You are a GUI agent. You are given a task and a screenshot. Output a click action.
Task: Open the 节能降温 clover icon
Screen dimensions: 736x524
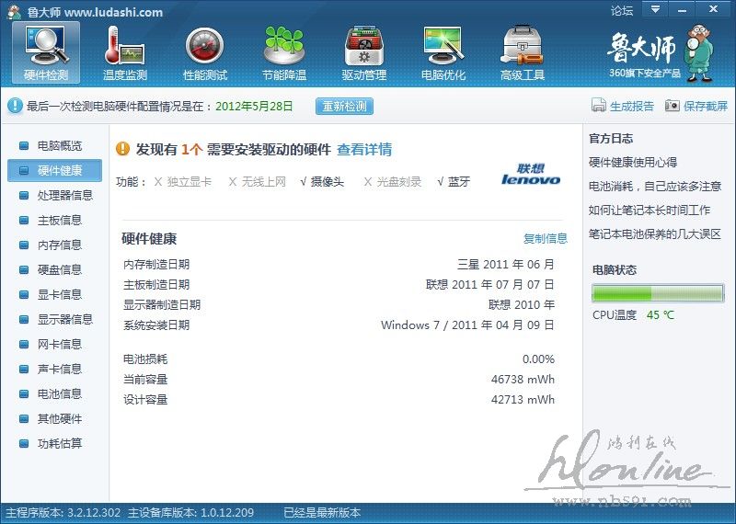pos(284,52)
